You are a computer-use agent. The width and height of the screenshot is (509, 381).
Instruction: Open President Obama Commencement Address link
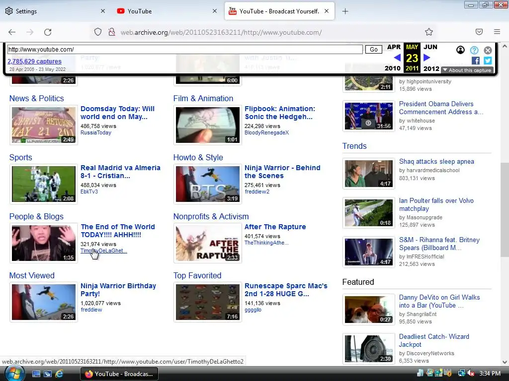coord(441,108)
